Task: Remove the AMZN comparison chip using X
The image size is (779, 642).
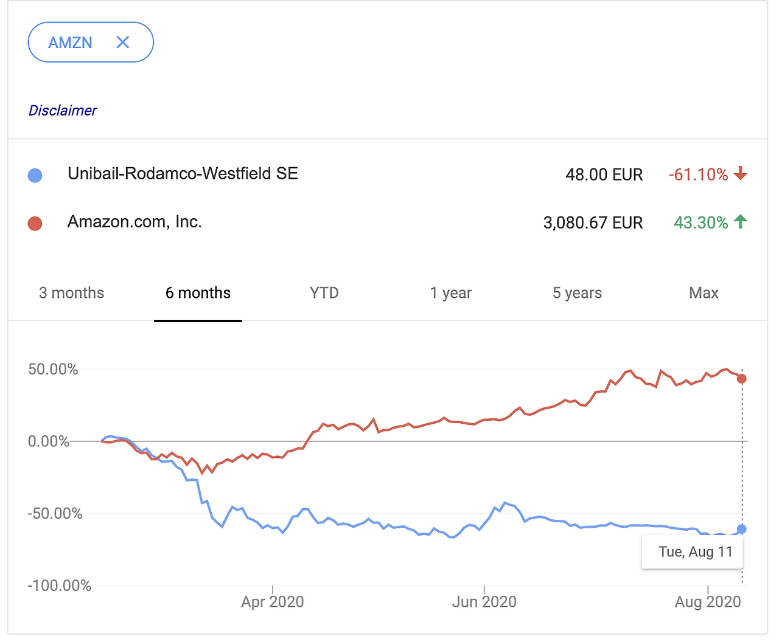Action: coord(123,42)
